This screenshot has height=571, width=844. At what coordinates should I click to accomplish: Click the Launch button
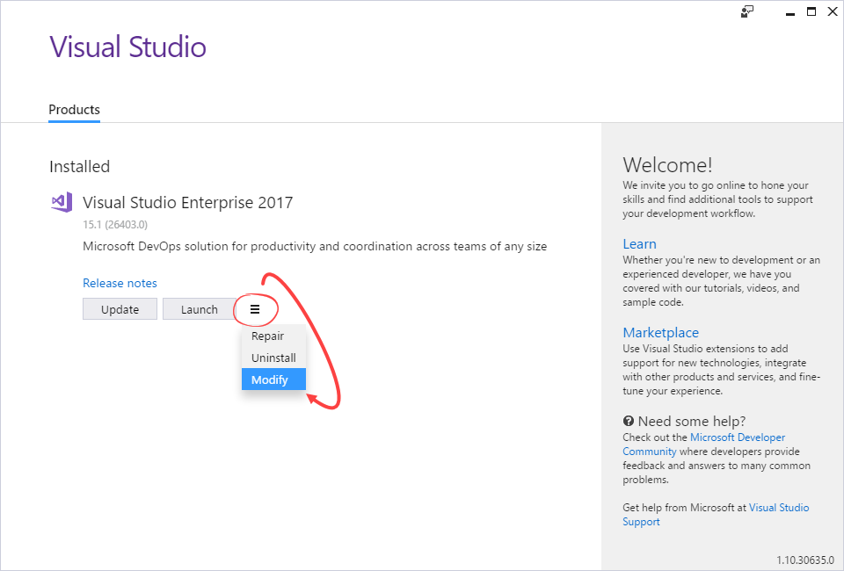point(200,309)
